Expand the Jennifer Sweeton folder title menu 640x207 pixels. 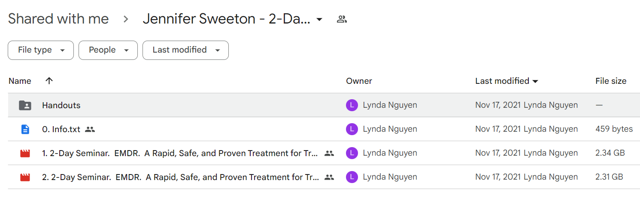pos(319,19)
